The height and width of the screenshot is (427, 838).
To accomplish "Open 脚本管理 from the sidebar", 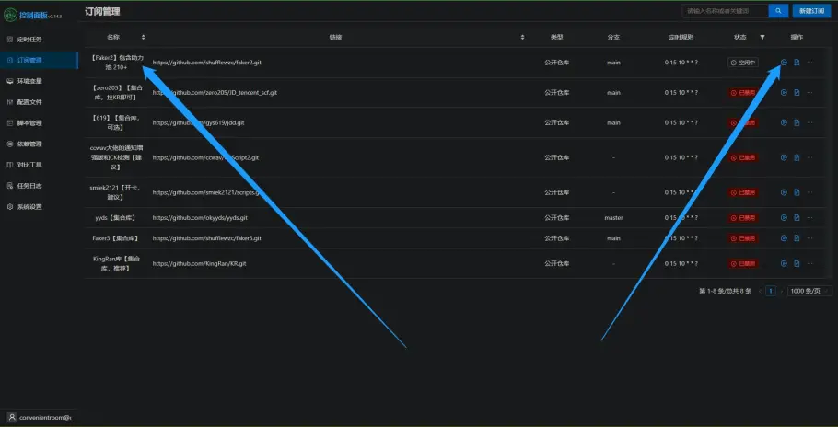I will point(29,122).
